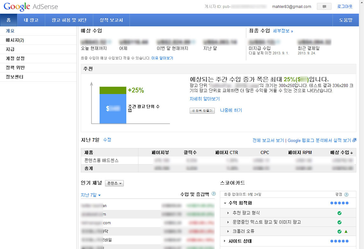Click help icon next to 수입 및 증감액
This screenshot has height=249, width=364.
213,193
